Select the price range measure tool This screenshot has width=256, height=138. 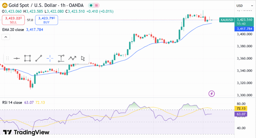[x=61, y=58]
